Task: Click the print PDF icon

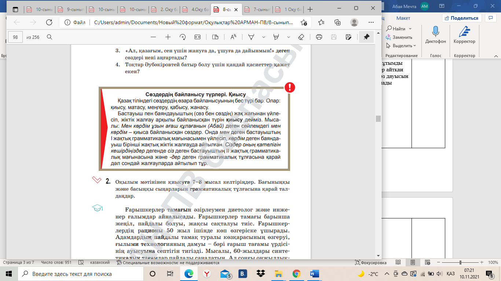Action: (x=319, y=37)
